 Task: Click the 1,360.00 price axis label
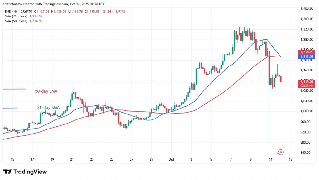point(306,19)
